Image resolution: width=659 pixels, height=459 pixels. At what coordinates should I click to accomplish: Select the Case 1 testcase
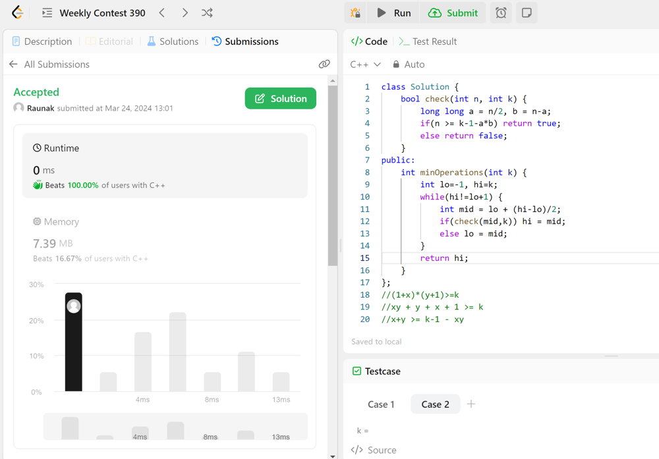pyautogui.click(x=381, y=404)
